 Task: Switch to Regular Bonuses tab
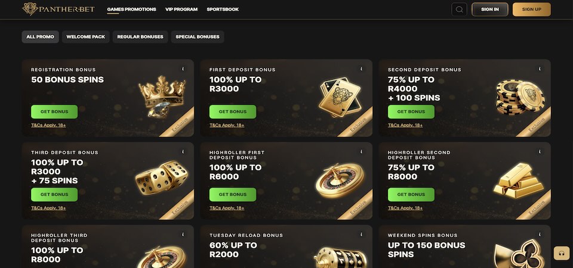coord(140,37)
